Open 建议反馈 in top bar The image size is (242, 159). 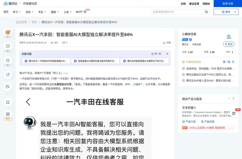coord(194,4)
